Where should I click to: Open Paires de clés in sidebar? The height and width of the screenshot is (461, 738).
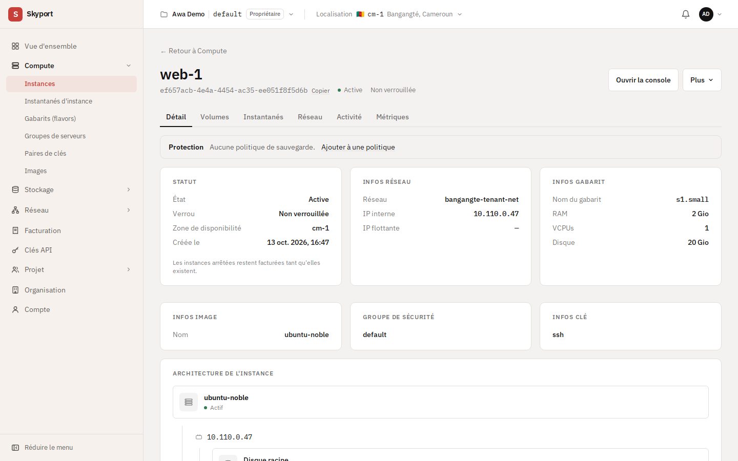(71, 154)
